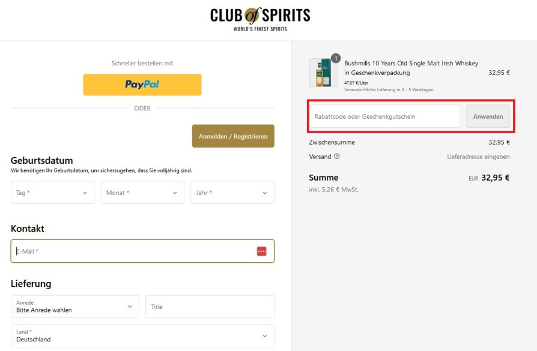Expand the Land country dropdown

pos(142,336)
